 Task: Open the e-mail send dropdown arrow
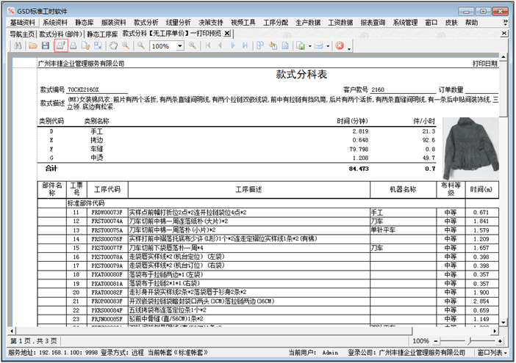pos(328,46)
